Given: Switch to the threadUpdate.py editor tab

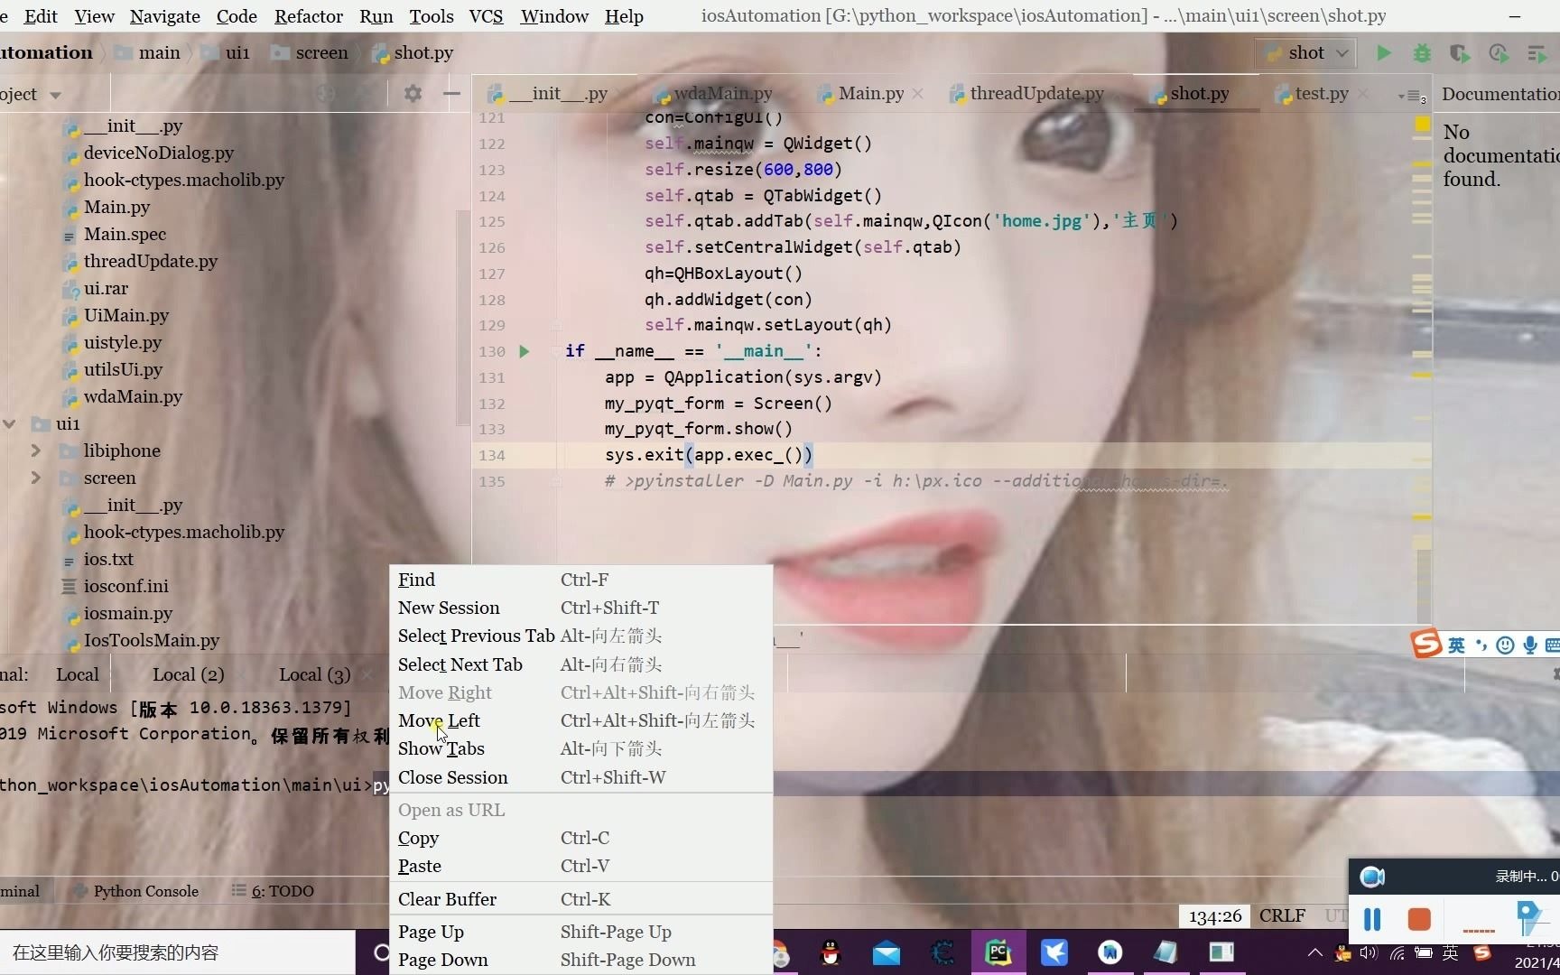Looking at the screenshot, I should tap(1035, 93).
